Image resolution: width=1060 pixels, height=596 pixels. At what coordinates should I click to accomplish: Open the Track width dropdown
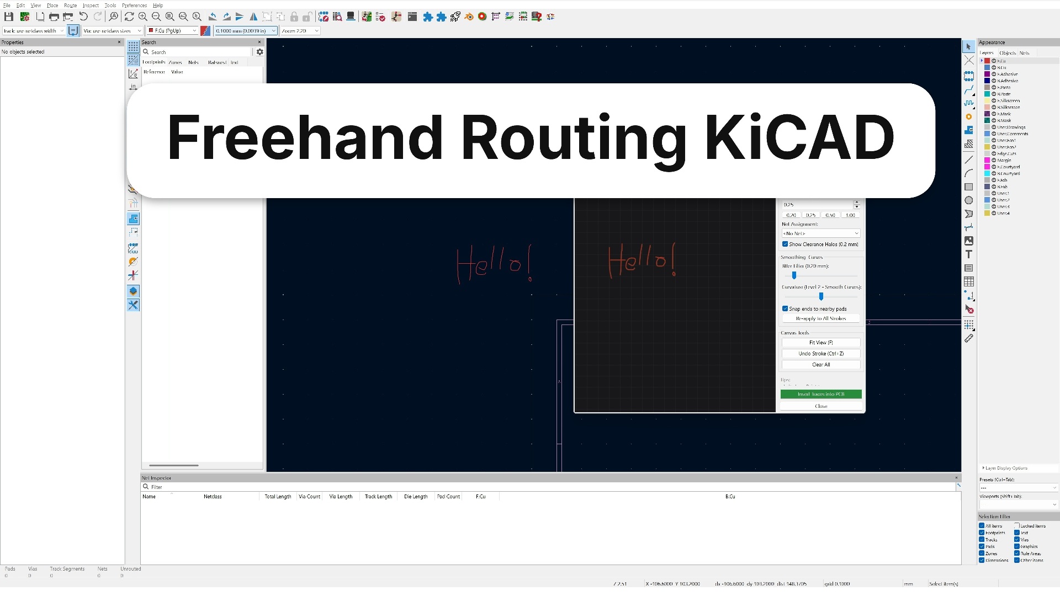coord(34,31)
